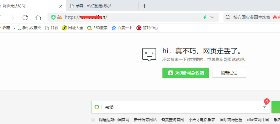Image resolution: width=280 pixels, height=124 pixels.
Task: Open 国际商标出售 link
Action: click(x=231, y=120)
